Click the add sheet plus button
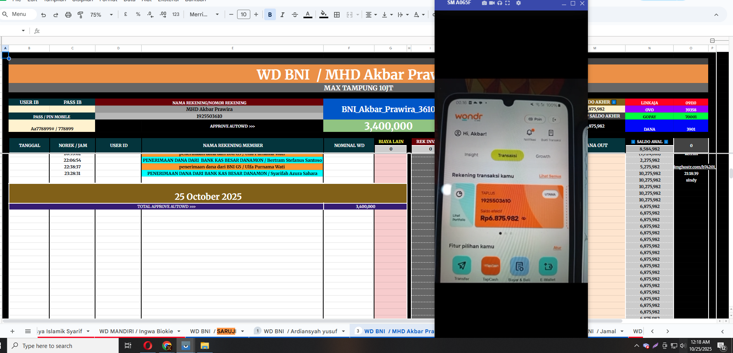The width and height of the screenshot is (733, 353). click(12, 331)
